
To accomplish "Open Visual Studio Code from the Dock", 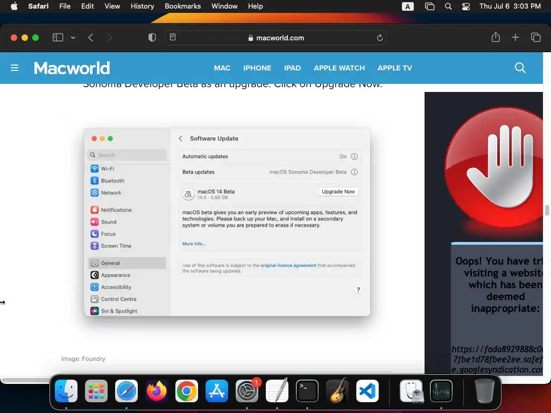I will click(368, 391).
